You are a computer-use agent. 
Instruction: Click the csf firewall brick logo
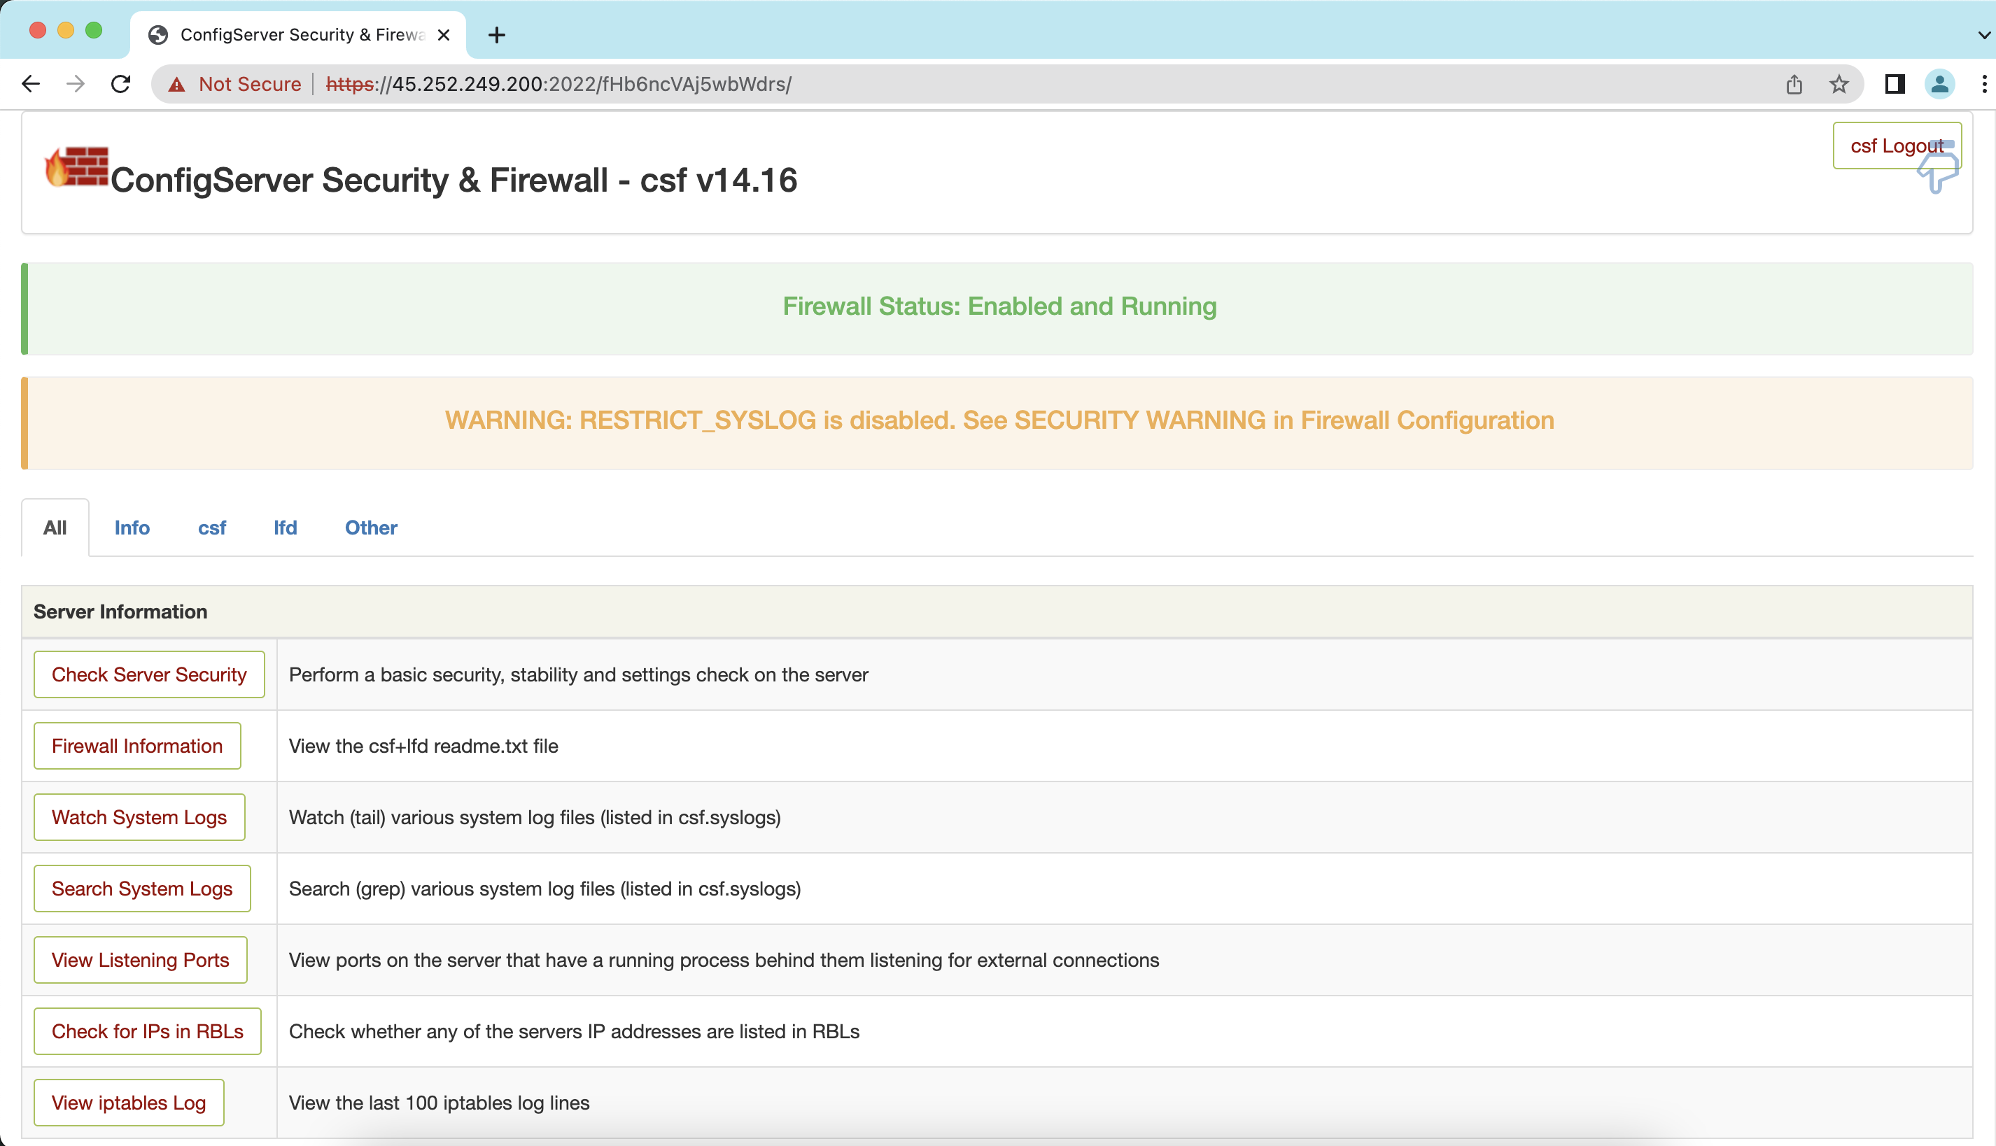76,167
